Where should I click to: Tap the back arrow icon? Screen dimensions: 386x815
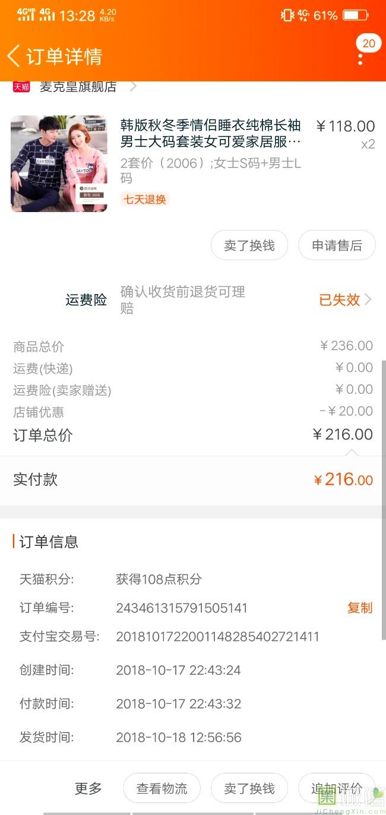(x=13, y=56)
